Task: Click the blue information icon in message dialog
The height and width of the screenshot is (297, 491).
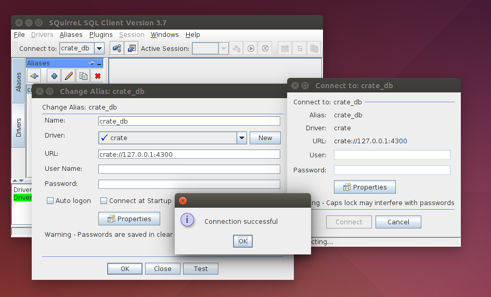Action: pyautogui.click(x=187, y=220)
